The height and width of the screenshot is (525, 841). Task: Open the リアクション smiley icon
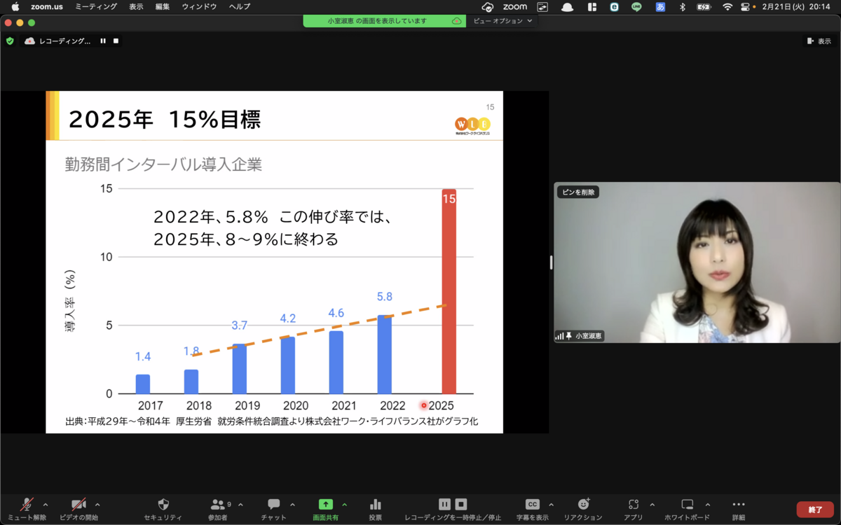(x=583, y=509)
